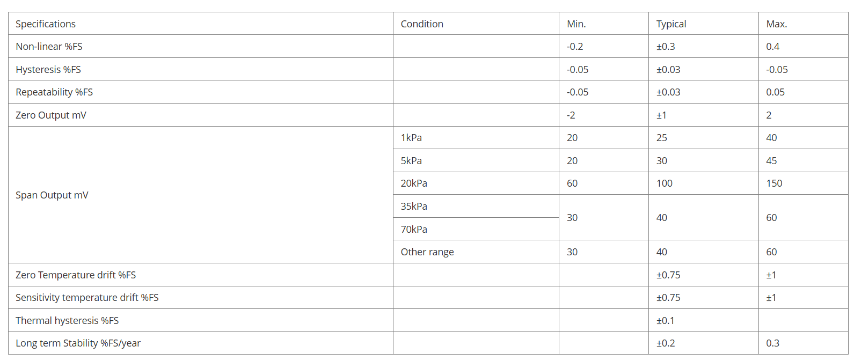Viewport: 854px width, 361px height.
Task: Click the Zero Temperature drift %FS label
Action: (x=76, y=275)
